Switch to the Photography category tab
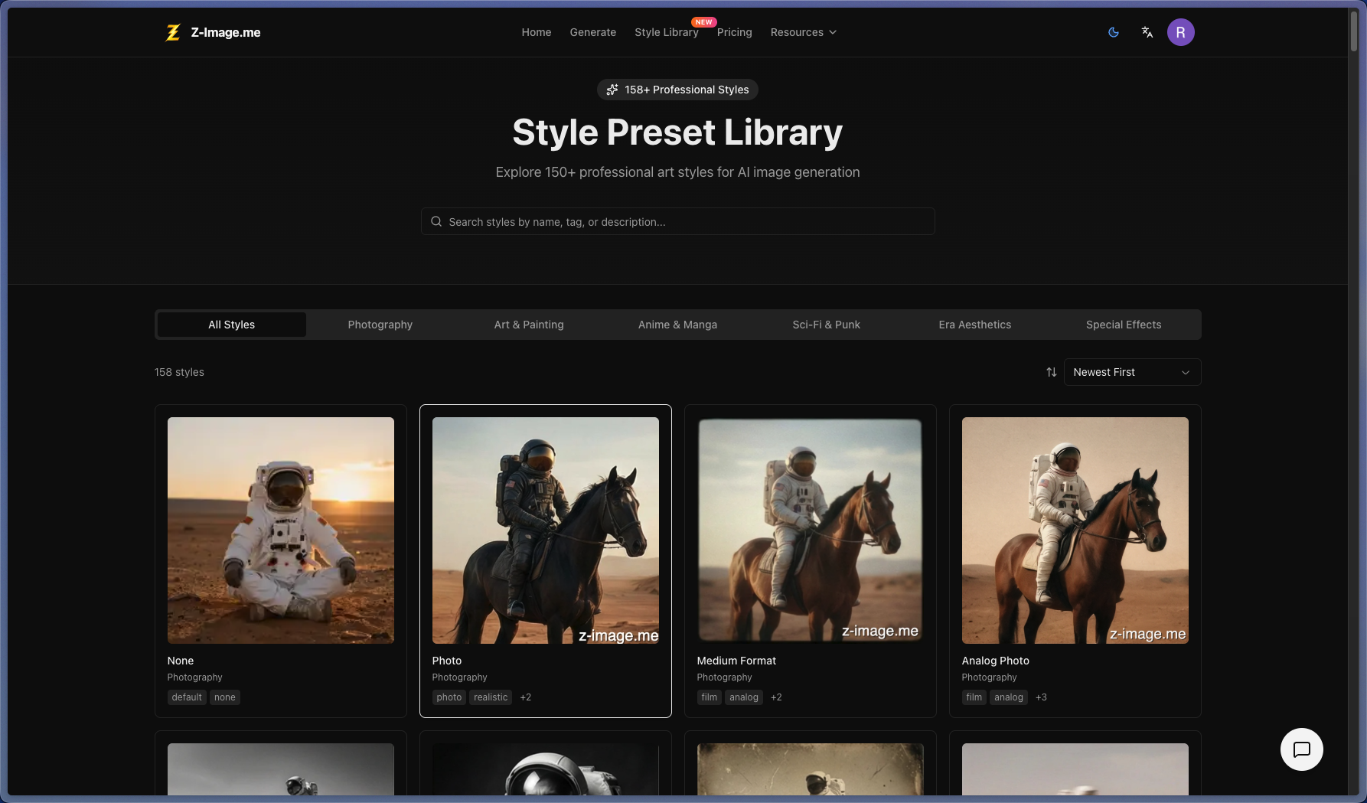The width and height of the screenshot is (1367, 803). [x=380, y=325]
